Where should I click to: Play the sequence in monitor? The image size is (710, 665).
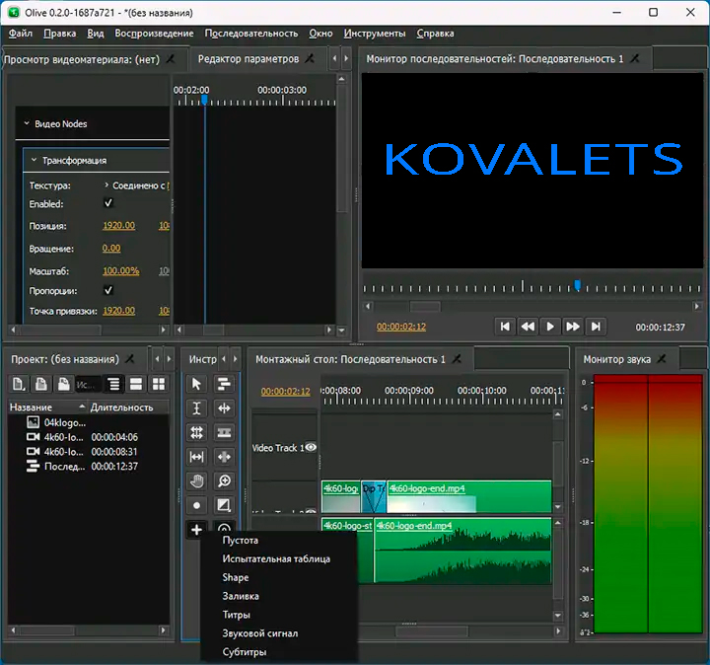(x=550, y=327)
